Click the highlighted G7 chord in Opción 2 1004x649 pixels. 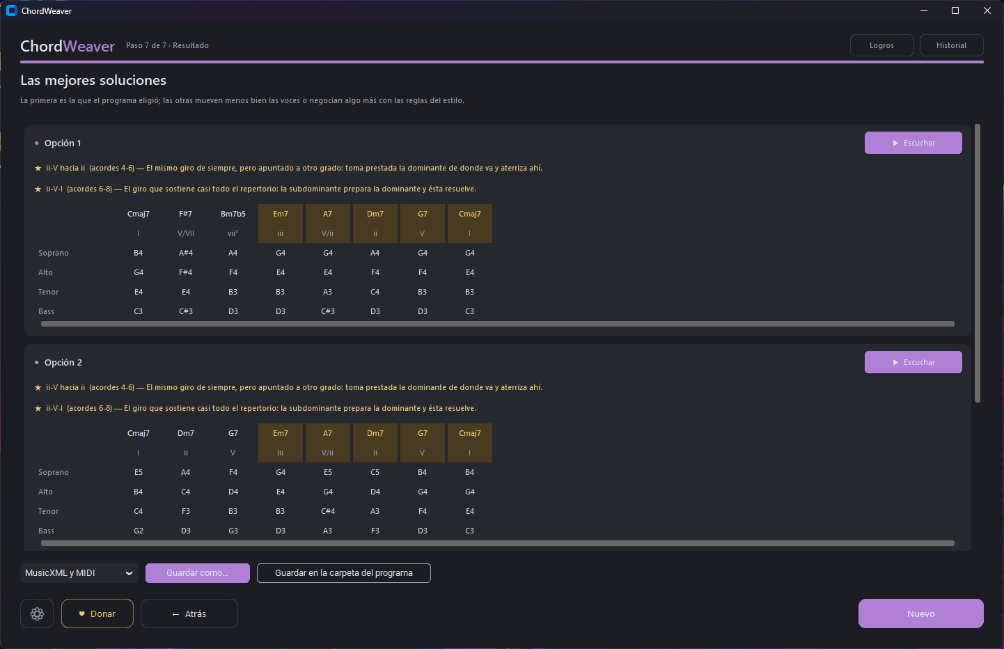click(423, 443)
